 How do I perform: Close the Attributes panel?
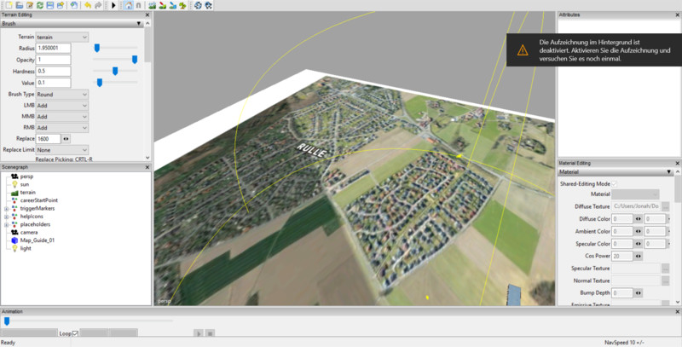677,14
